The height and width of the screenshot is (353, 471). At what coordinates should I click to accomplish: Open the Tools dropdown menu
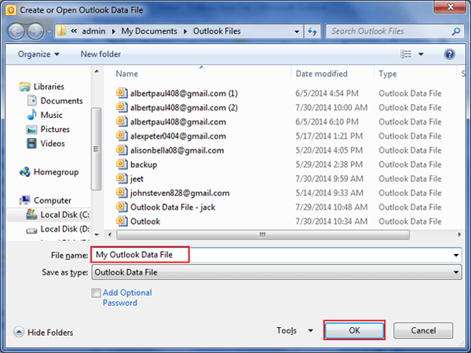(x=294, y=330)
